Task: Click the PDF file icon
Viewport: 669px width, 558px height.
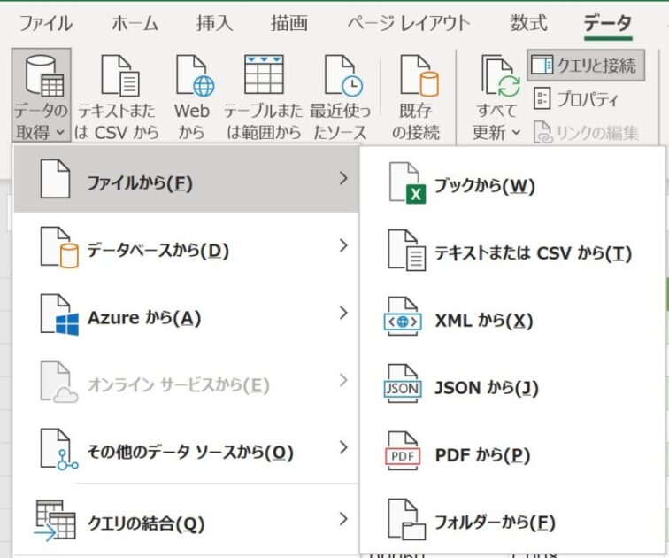Action: [403, 451]
